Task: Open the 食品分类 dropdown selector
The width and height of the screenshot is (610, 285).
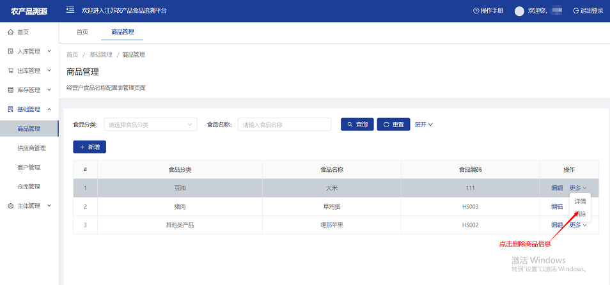Action: 151,125
